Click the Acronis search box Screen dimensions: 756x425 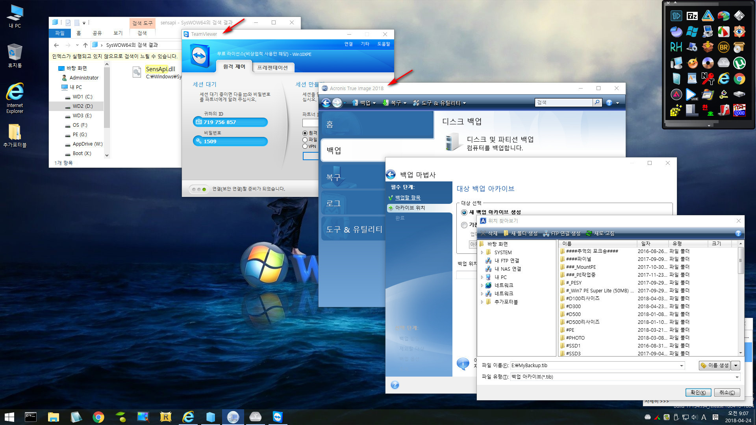(x=564, y=102)
